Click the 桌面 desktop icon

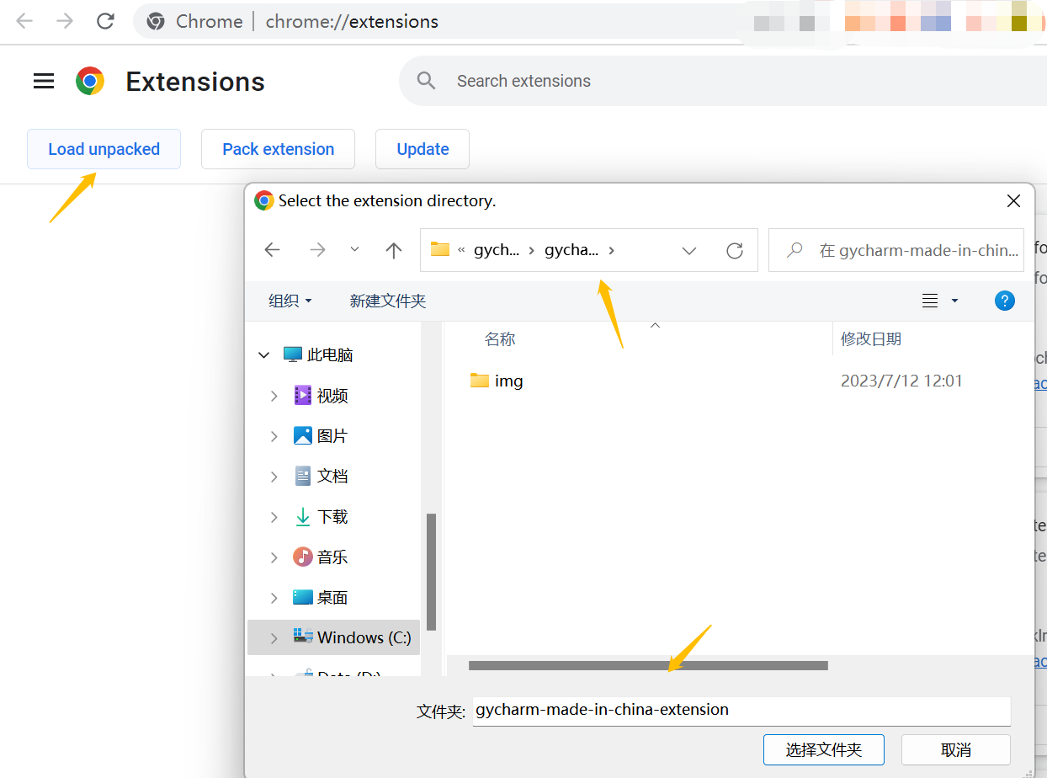click(x=303, y=597)
